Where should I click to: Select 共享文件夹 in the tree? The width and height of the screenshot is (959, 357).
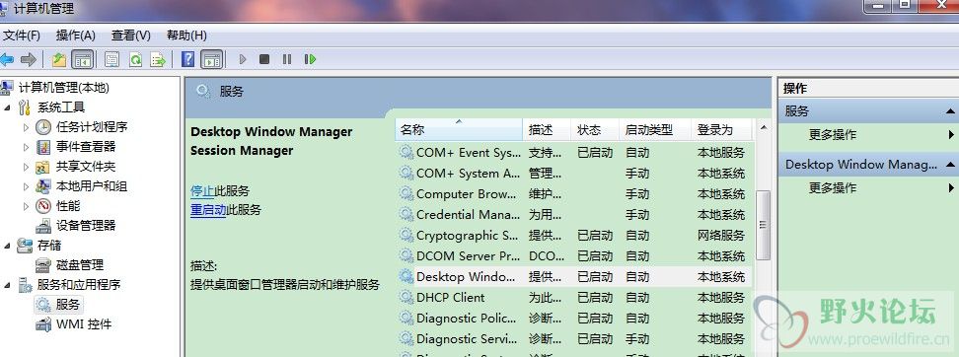point(86,167)
